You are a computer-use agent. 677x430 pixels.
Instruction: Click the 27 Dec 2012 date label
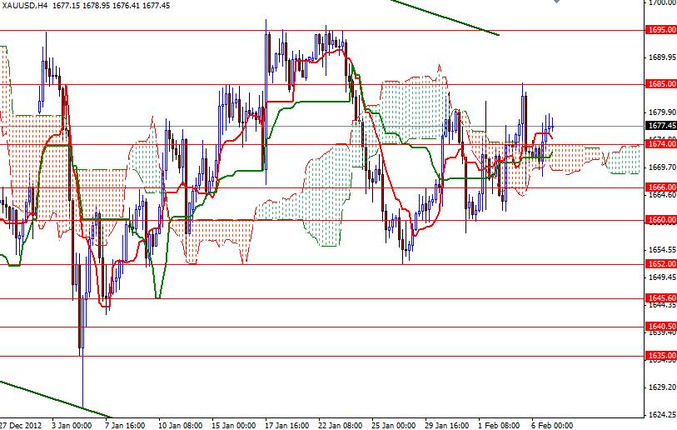[22, 424]
